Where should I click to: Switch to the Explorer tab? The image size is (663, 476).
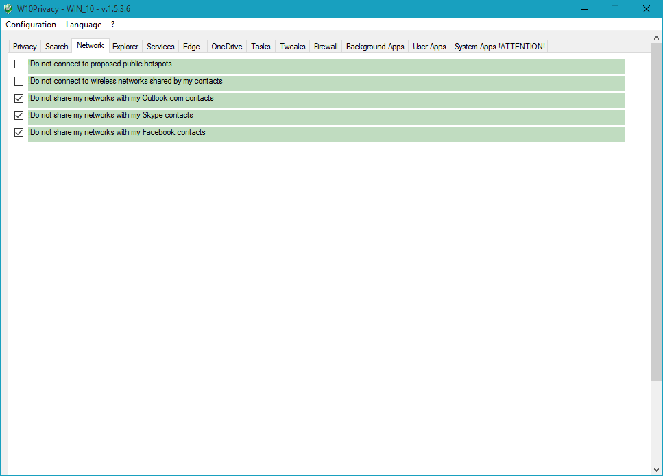(x=125, y=47)
